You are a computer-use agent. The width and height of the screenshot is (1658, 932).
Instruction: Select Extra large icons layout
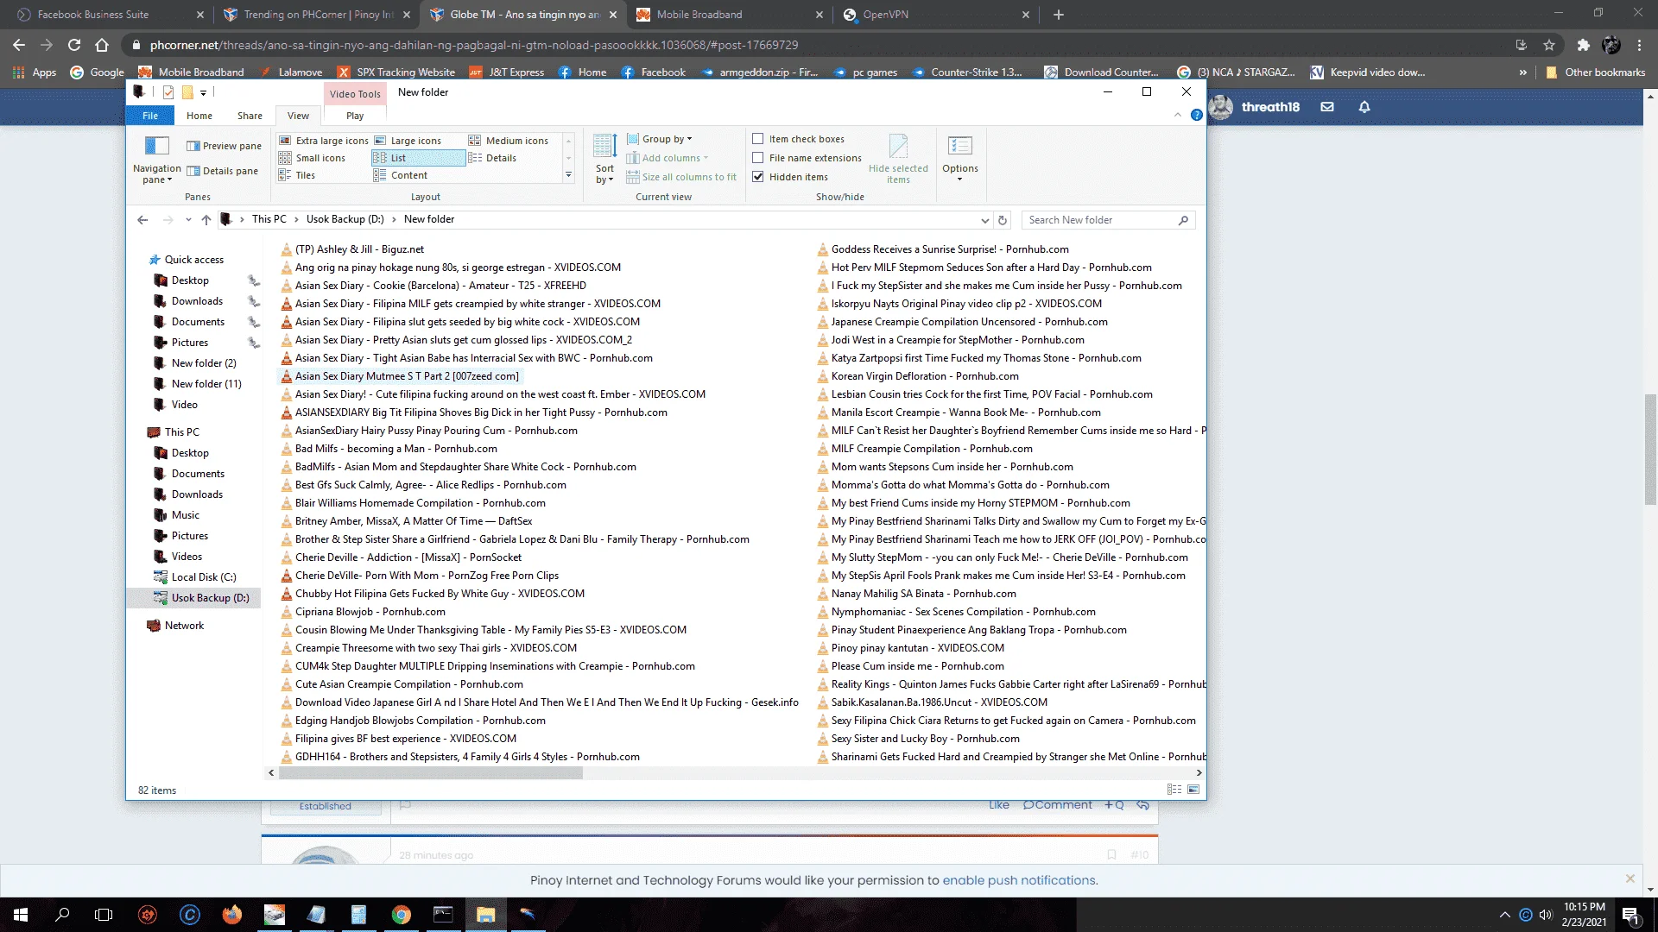point(324,141)
